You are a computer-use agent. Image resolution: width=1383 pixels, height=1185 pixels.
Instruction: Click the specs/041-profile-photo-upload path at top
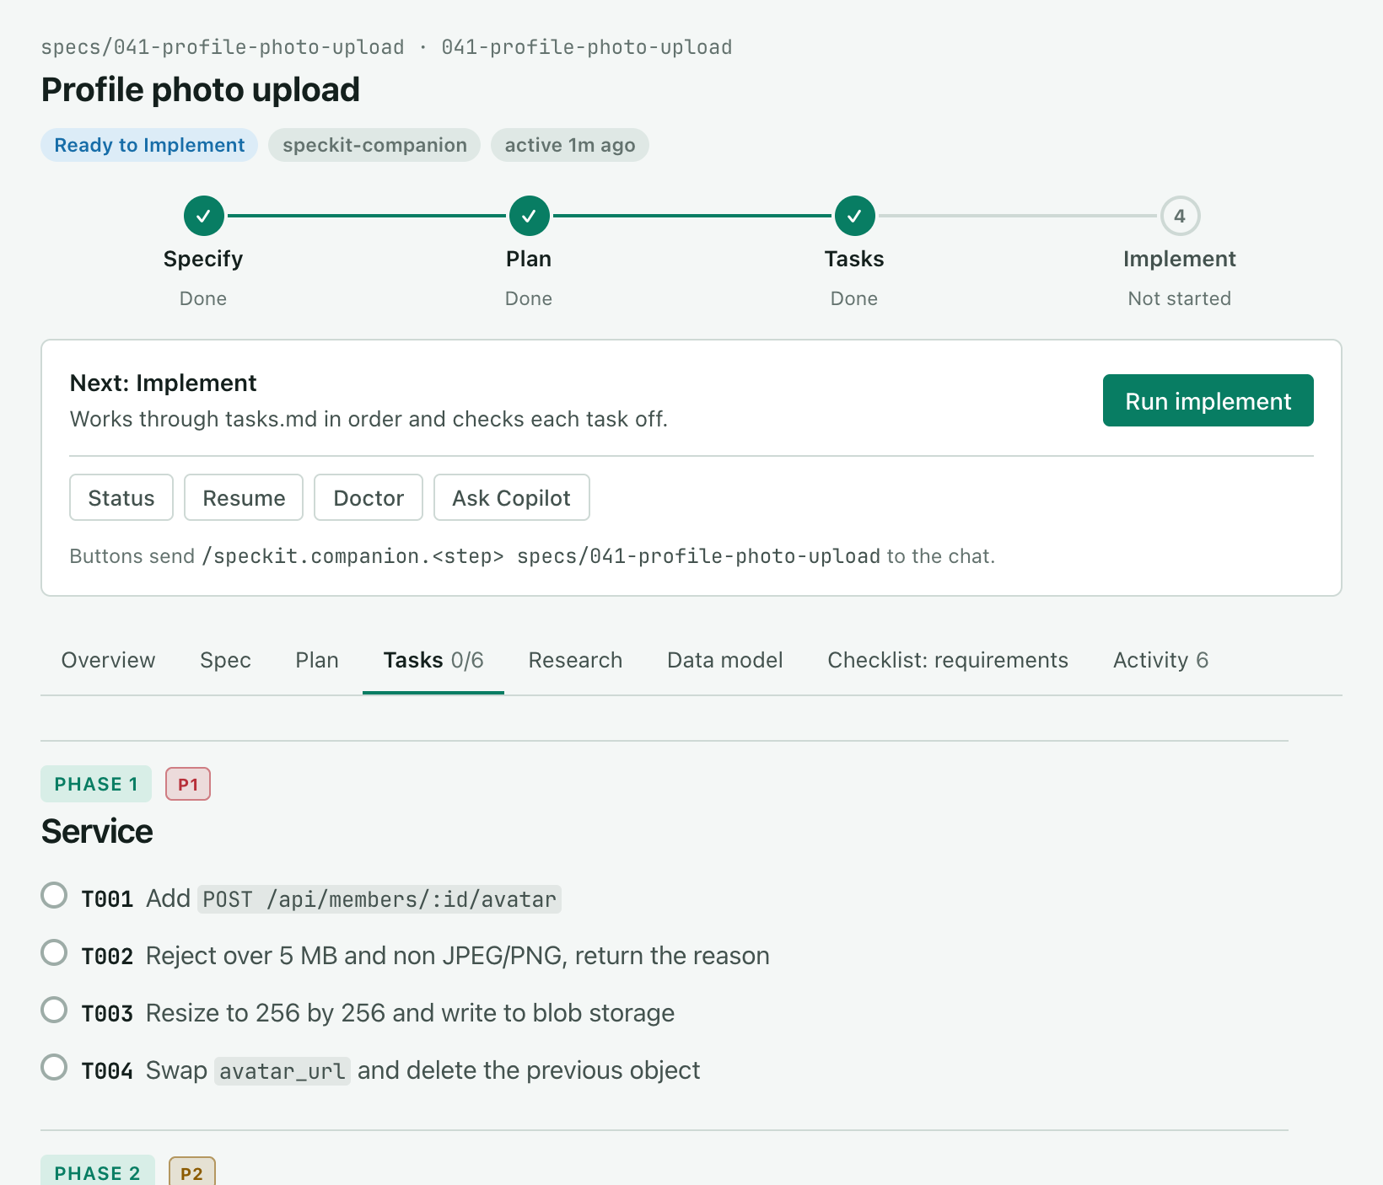pos(223,47)
